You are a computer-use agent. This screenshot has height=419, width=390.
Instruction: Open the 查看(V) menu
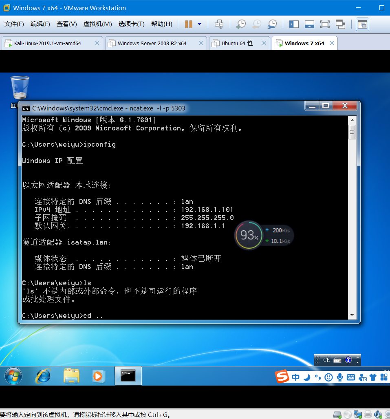[x=66, y=24]
